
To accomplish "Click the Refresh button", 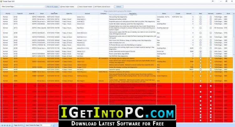I will 119,7.
